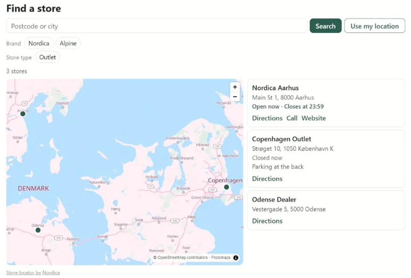Select the Copenhagen store map marker
Viewport: 411px width, 278px height.
(x=226, y=187)
